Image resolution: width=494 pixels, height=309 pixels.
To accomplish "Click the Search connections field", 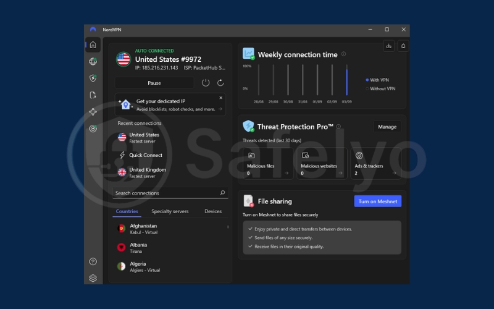I will 170,193.
